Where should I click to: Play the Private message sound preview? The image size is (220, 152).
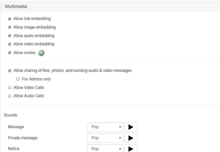pyautogui.click(x=131, y=138)
